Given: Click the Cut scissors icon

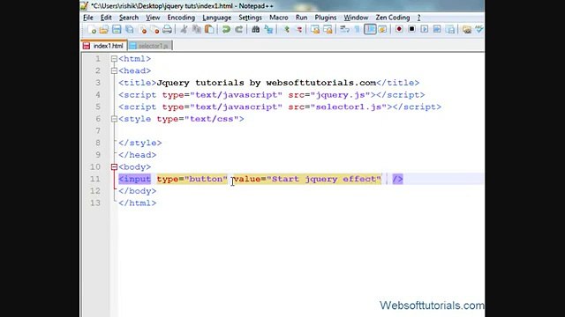Looking at the screenshot, I should coord(184,29).
